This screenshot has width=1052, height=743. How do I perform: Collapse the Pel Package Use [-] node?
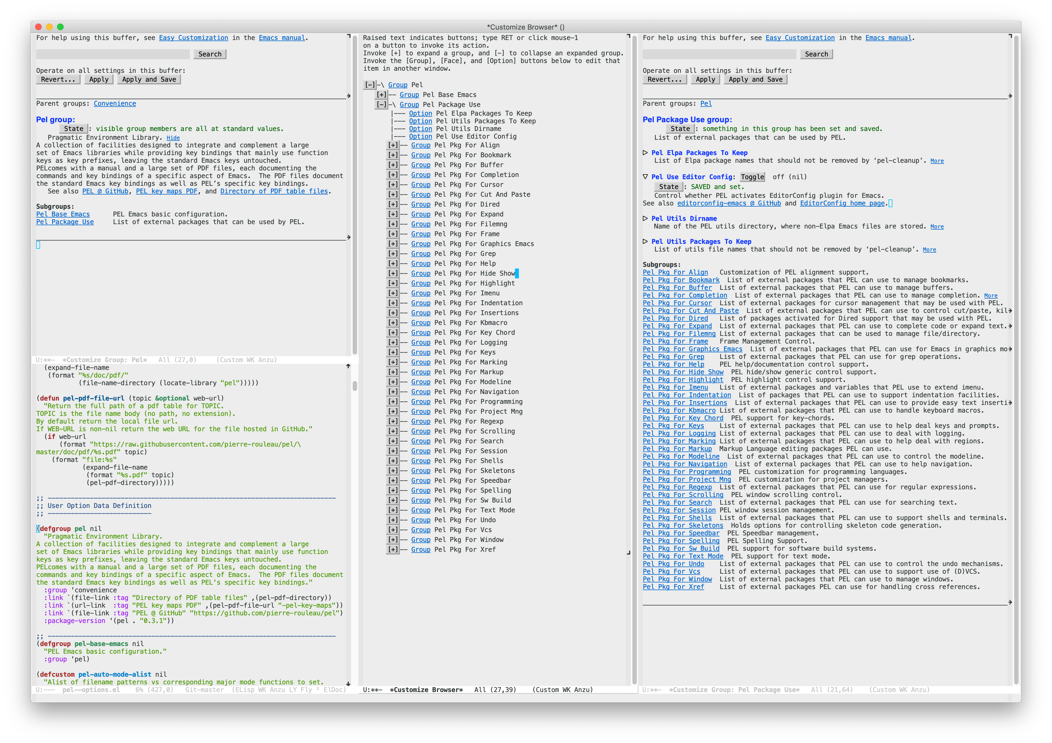pyautogui.click(x=381, y=104)
